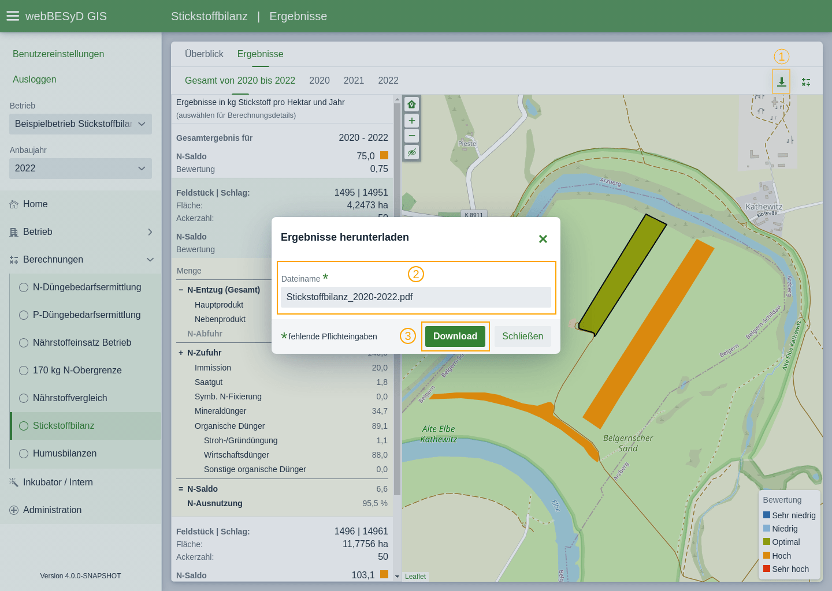Screen dimensions: 832x591
Task: Select Nährstoffvergleich radio option
Action: pos(24,398)
